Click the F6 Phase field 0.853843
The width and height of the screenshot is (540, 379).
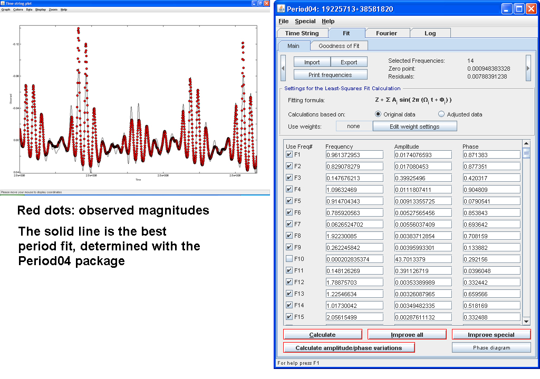point(491,213)
